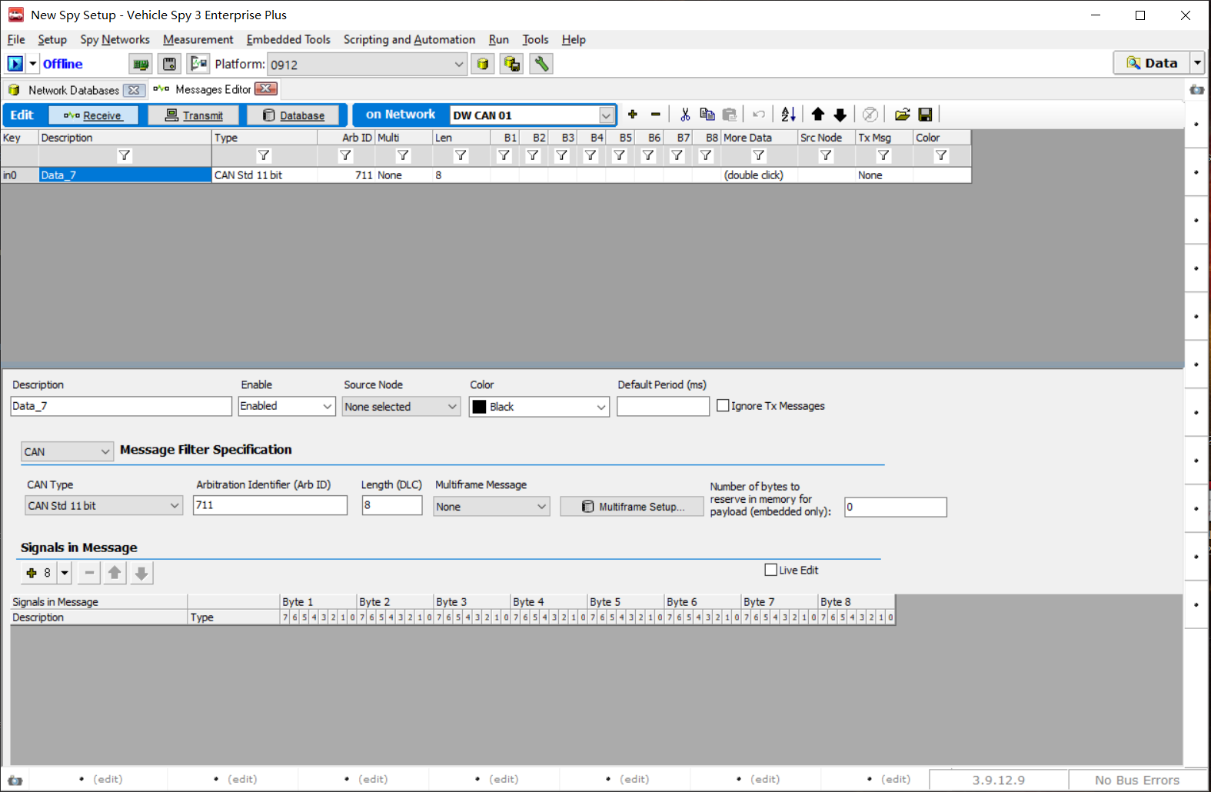Open the green wrench tools icon

541,64
